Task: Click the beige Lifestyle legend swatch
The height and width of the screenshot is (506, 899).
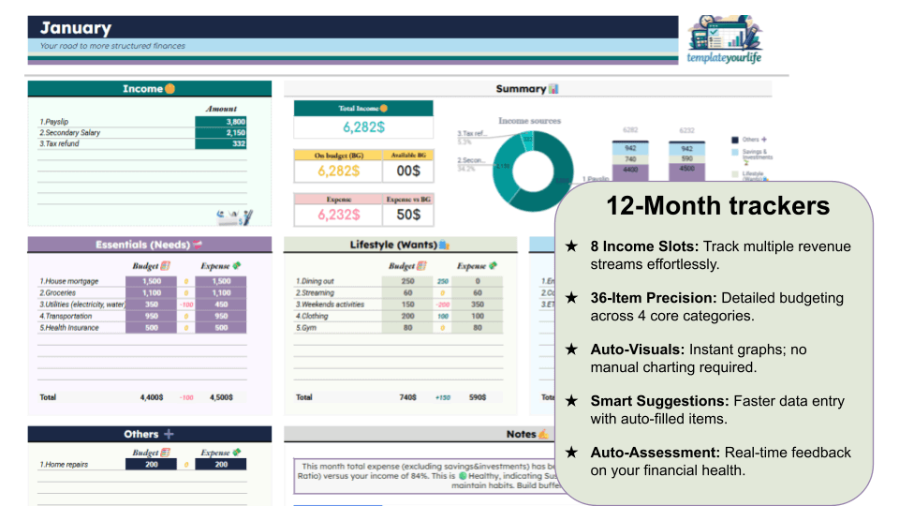Action: pyautogui.click(x=735, y=174)
